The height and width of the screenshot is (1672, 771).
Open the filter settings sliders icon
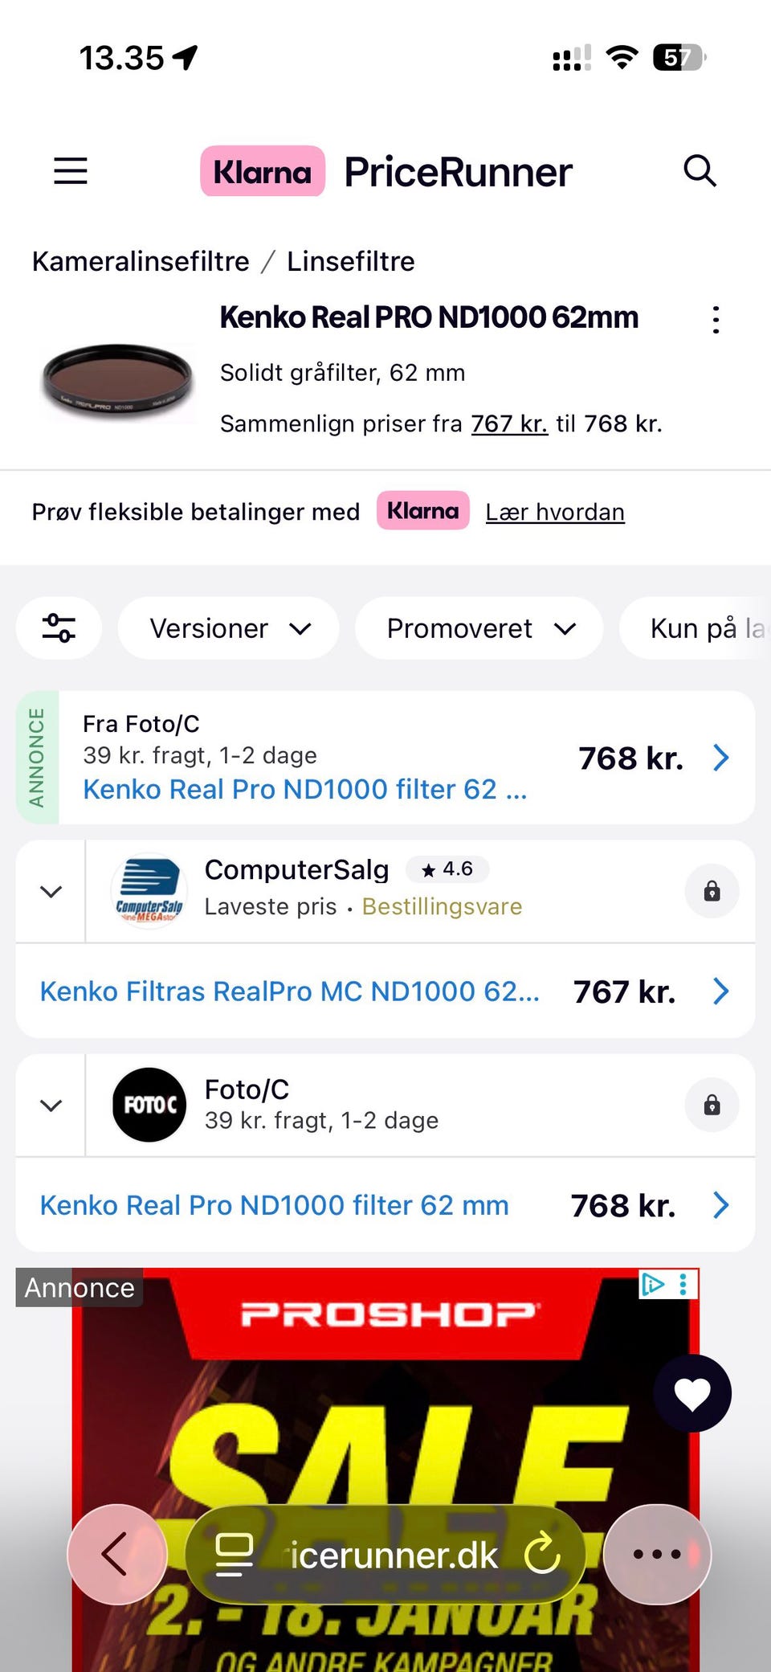click(59, 628)
